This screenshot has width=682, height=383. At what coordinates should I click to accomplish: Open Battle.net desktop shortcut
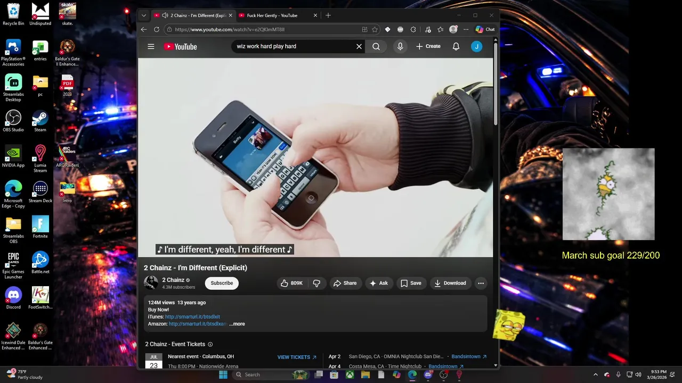(40, 262)
